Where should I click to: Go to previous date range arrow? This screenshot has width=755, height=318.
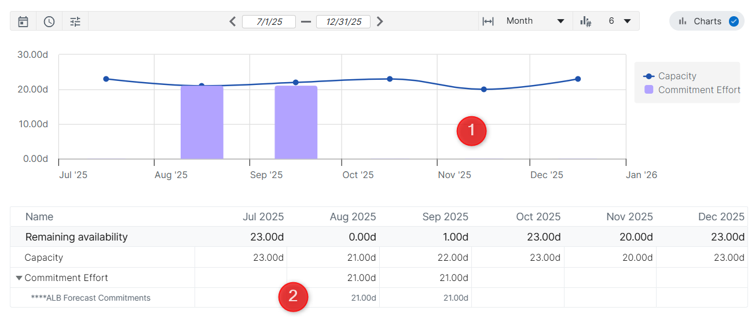tap(232, 21)
